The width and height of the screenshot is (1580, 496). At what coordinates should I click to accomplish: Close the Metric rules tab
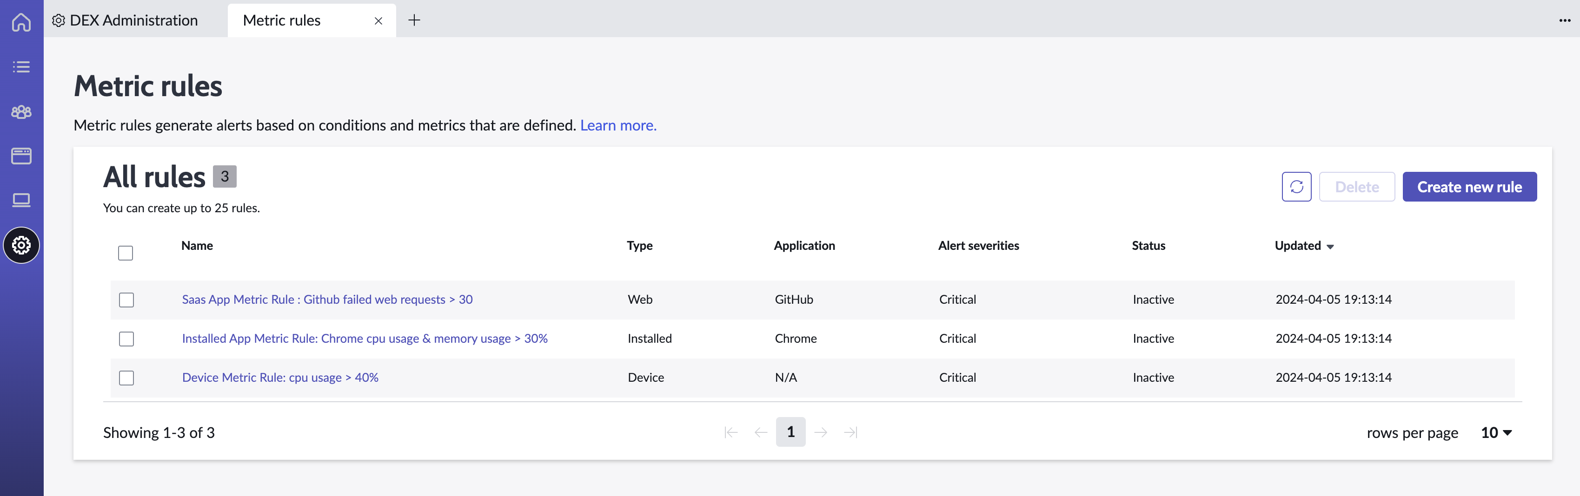pyautogui.click(x=378, y=21)
